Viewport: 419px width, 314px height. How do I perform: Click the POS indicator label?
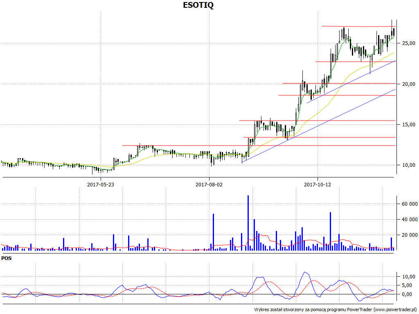[7, 258]
